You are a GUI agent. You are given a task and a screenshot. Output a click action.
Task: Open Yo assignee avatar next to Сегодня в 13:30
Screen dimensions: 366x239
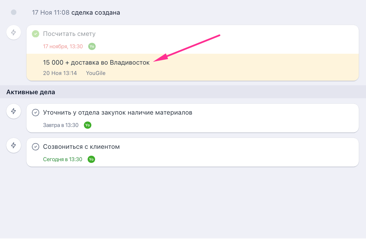(x=91, y=159)
